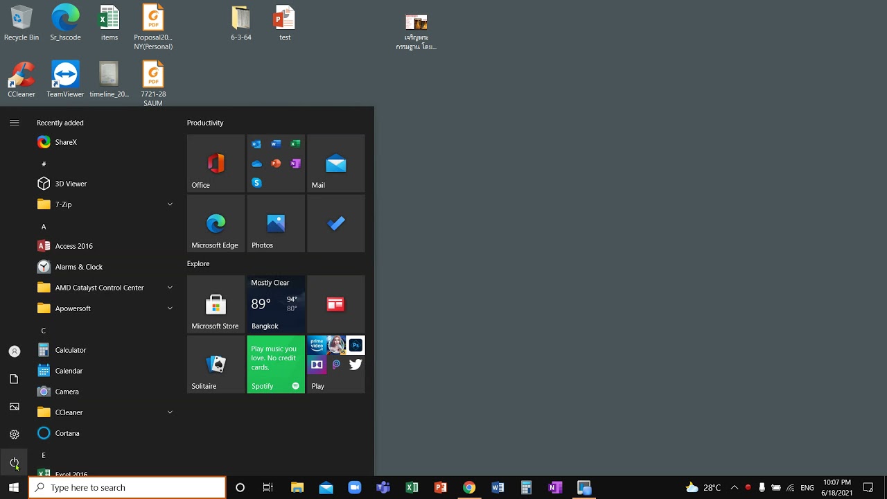Open Microsoft Teams on taskbar
This screenshot has width=887, height=499.
[x=383, y=488]
